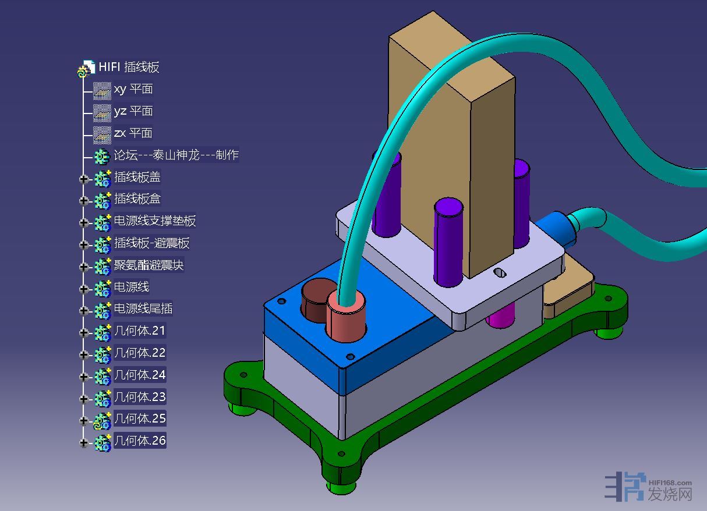Click the body icon next to 电源线
This screenshot has height=511, width=707.
(x=102, y=288)
